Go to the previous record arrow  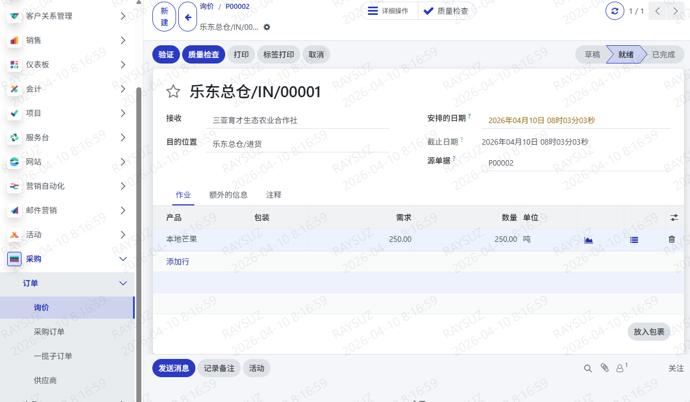[x=657, y=11]
